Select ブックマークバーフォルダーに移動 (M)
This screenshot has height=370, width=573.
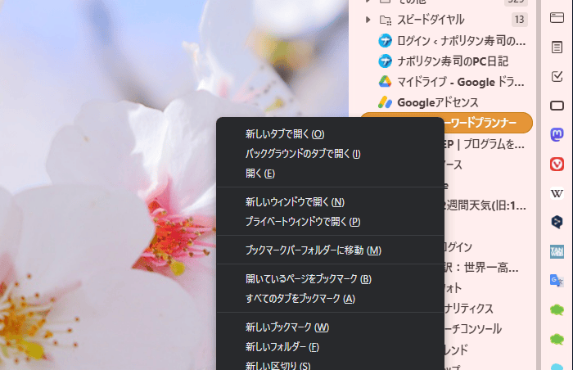(x=331, y=250)
